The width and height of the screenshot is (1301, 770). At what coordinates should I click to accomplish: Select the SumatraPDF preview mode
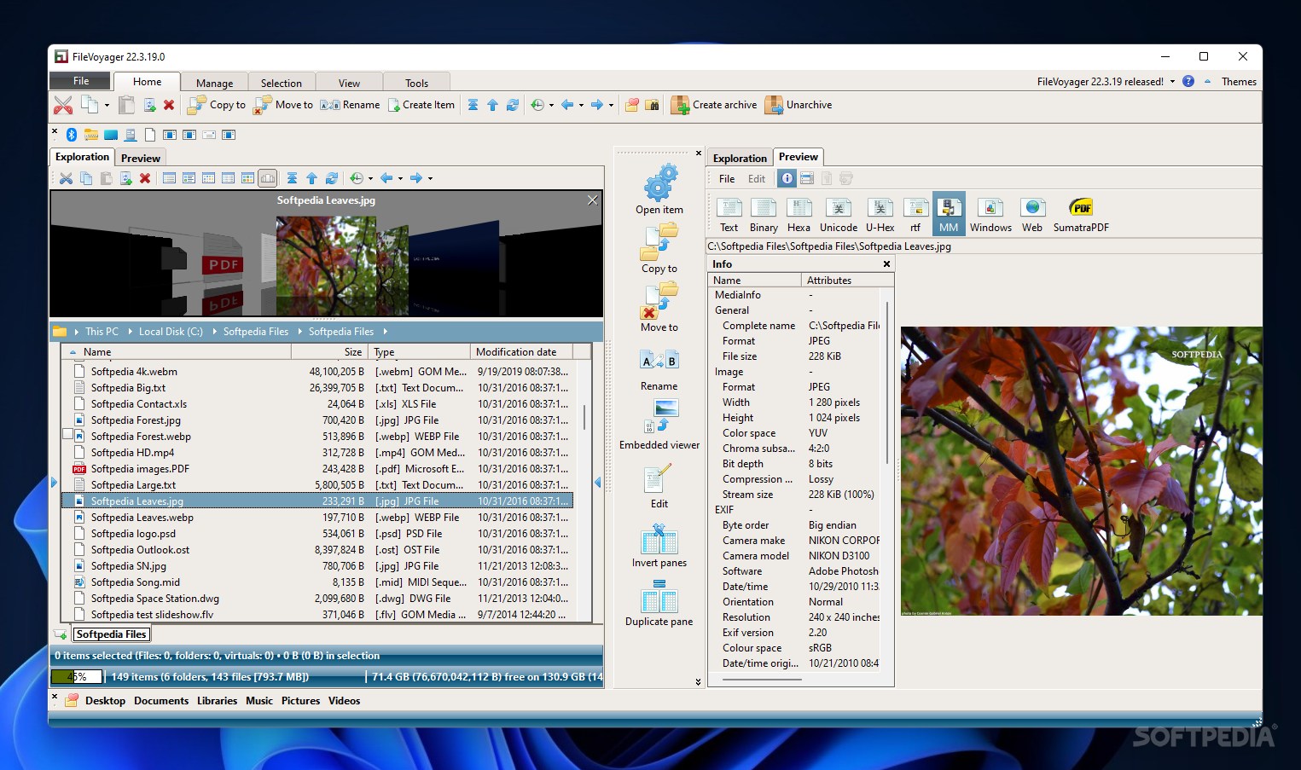pos(1081,214)
